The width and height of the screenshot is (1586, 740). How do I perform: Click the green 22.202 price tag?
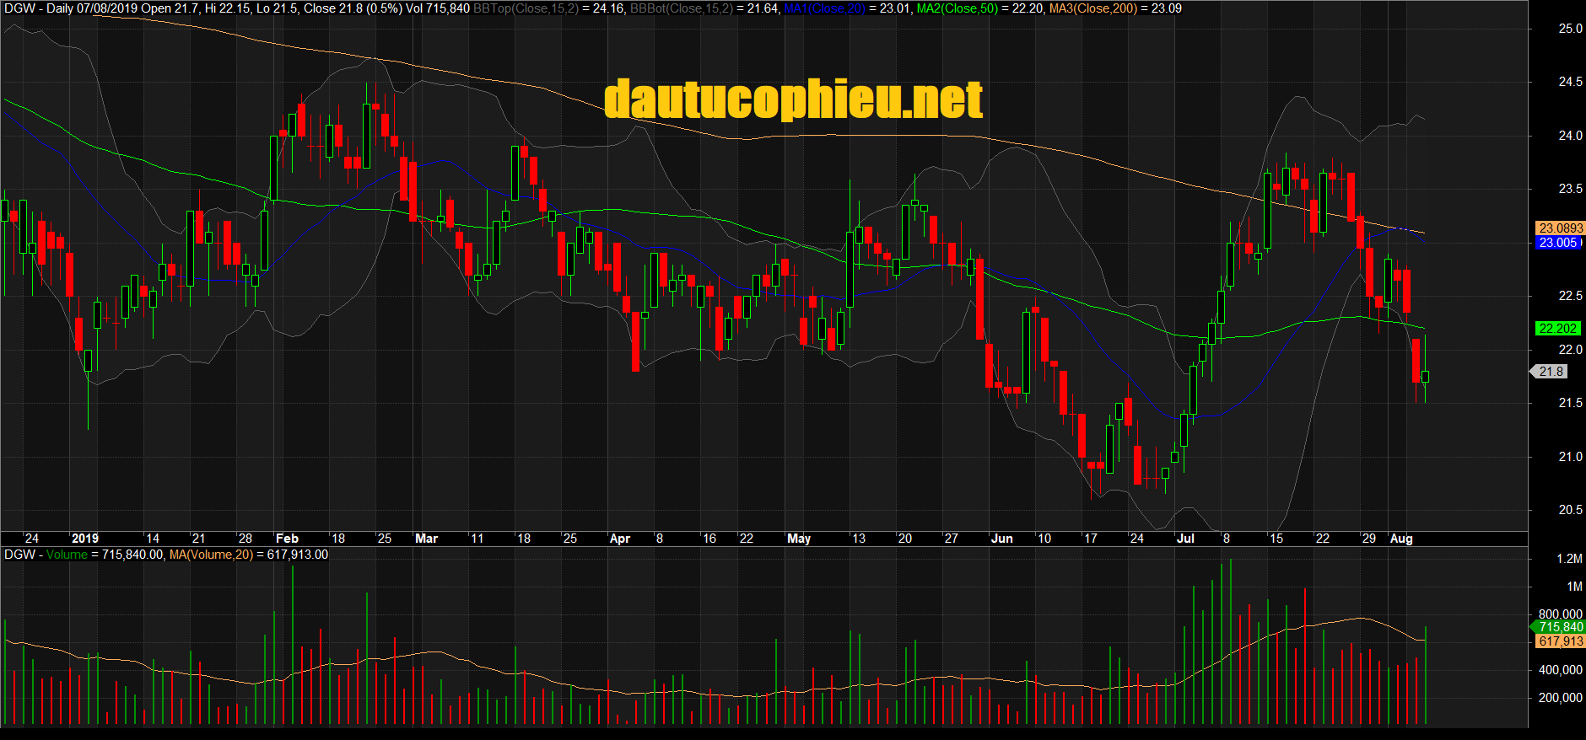[x=1557, y=329]
